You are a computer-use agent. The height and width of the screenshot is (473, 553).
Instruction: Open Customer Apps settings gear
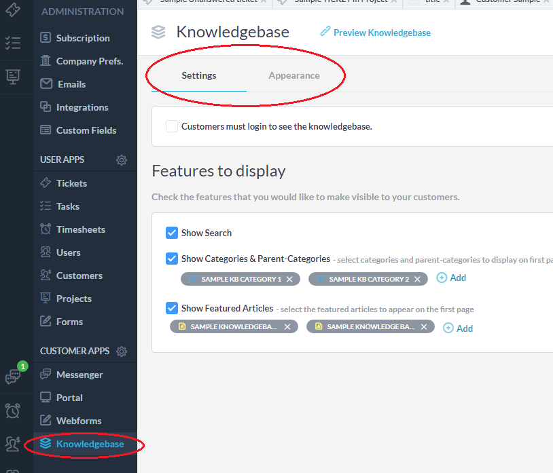tap(122, 352)
